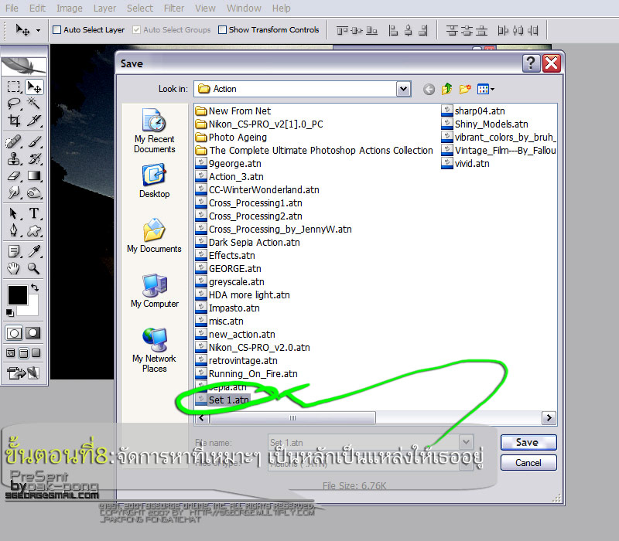This screenshot has height=541, width=619.
Task: Switch to Quick Mask Mode
Action: click(x=33, y=333)
